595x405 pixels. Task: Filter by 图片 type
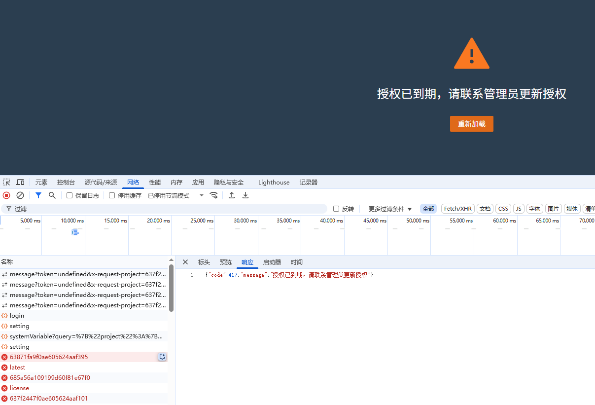point(554,209)
